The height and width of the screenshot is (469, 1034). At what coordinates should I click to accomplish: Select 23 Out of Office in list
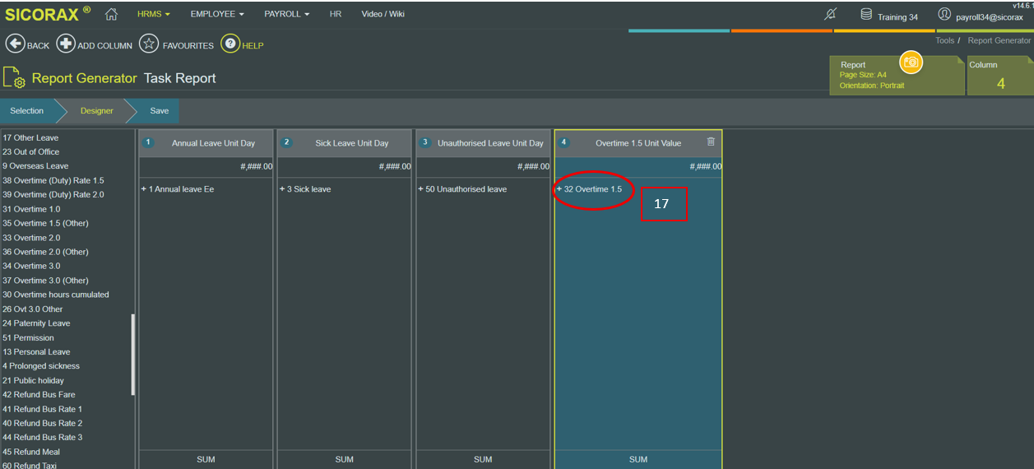click(x=30, y=151)
